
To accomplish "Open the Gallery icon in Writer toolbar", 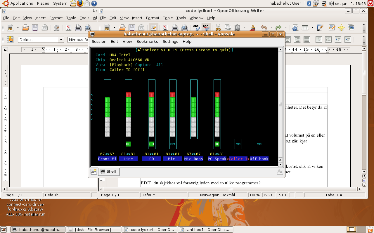I will click(x=351, y=28).
